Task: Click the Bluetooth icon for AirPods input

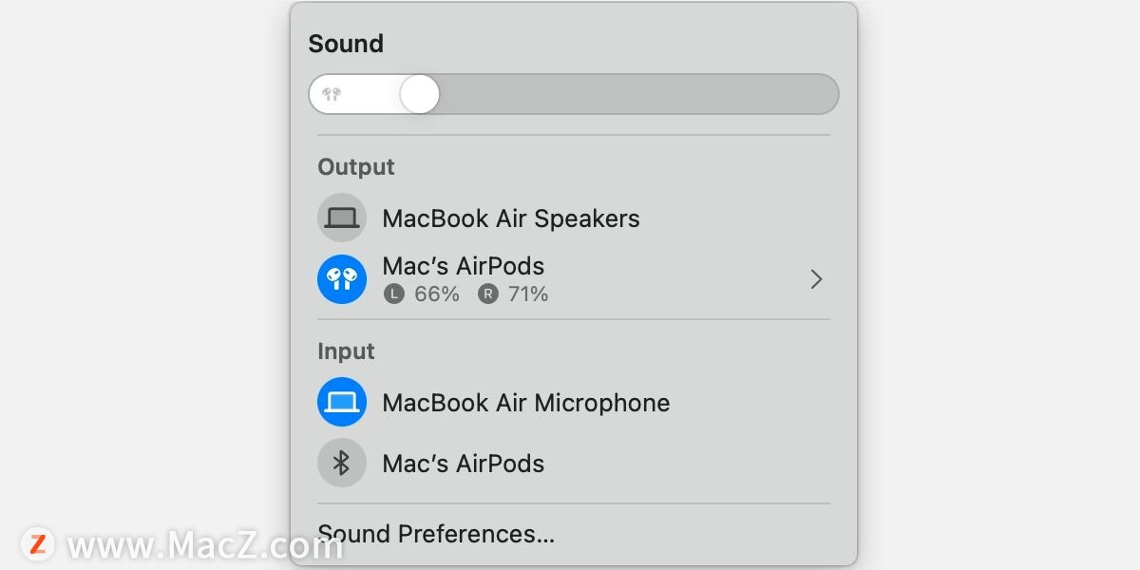Action: (x=341, y=464)
